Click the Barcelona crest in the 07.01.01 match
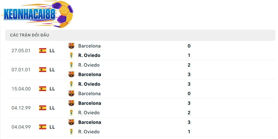The width and height of the screenshot is (278, 139). tap(71, 74)
